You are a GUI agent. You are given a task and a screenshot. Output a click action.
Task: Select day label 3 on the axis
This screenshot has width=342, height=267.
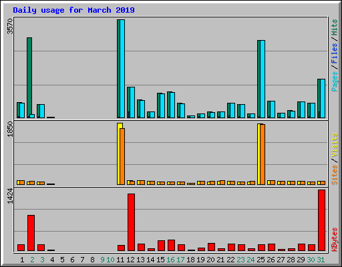pos(42,260)
